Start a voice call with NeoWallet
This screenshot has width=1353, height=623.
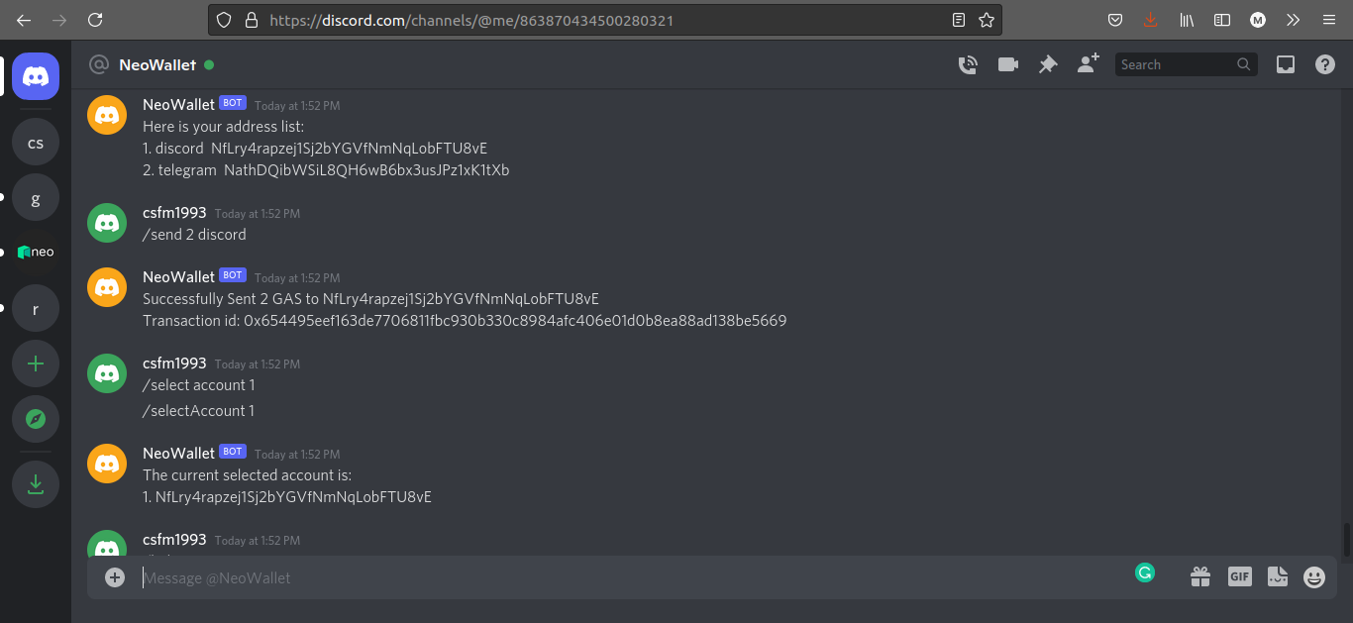(x=968, y=64)
